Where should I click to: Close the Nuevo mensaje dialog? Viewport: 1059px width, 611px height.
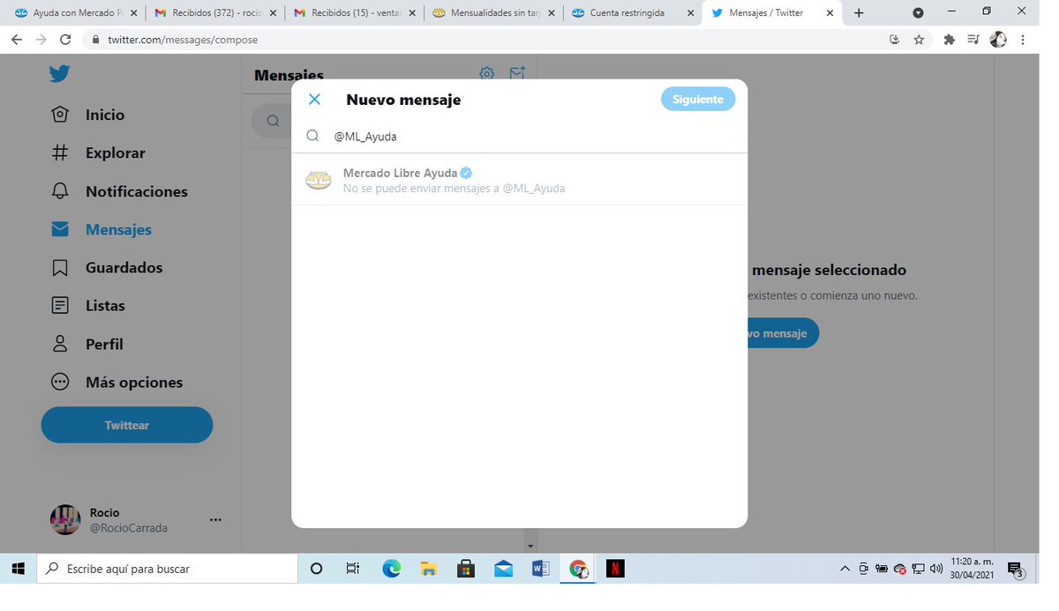tap(314, 100)
